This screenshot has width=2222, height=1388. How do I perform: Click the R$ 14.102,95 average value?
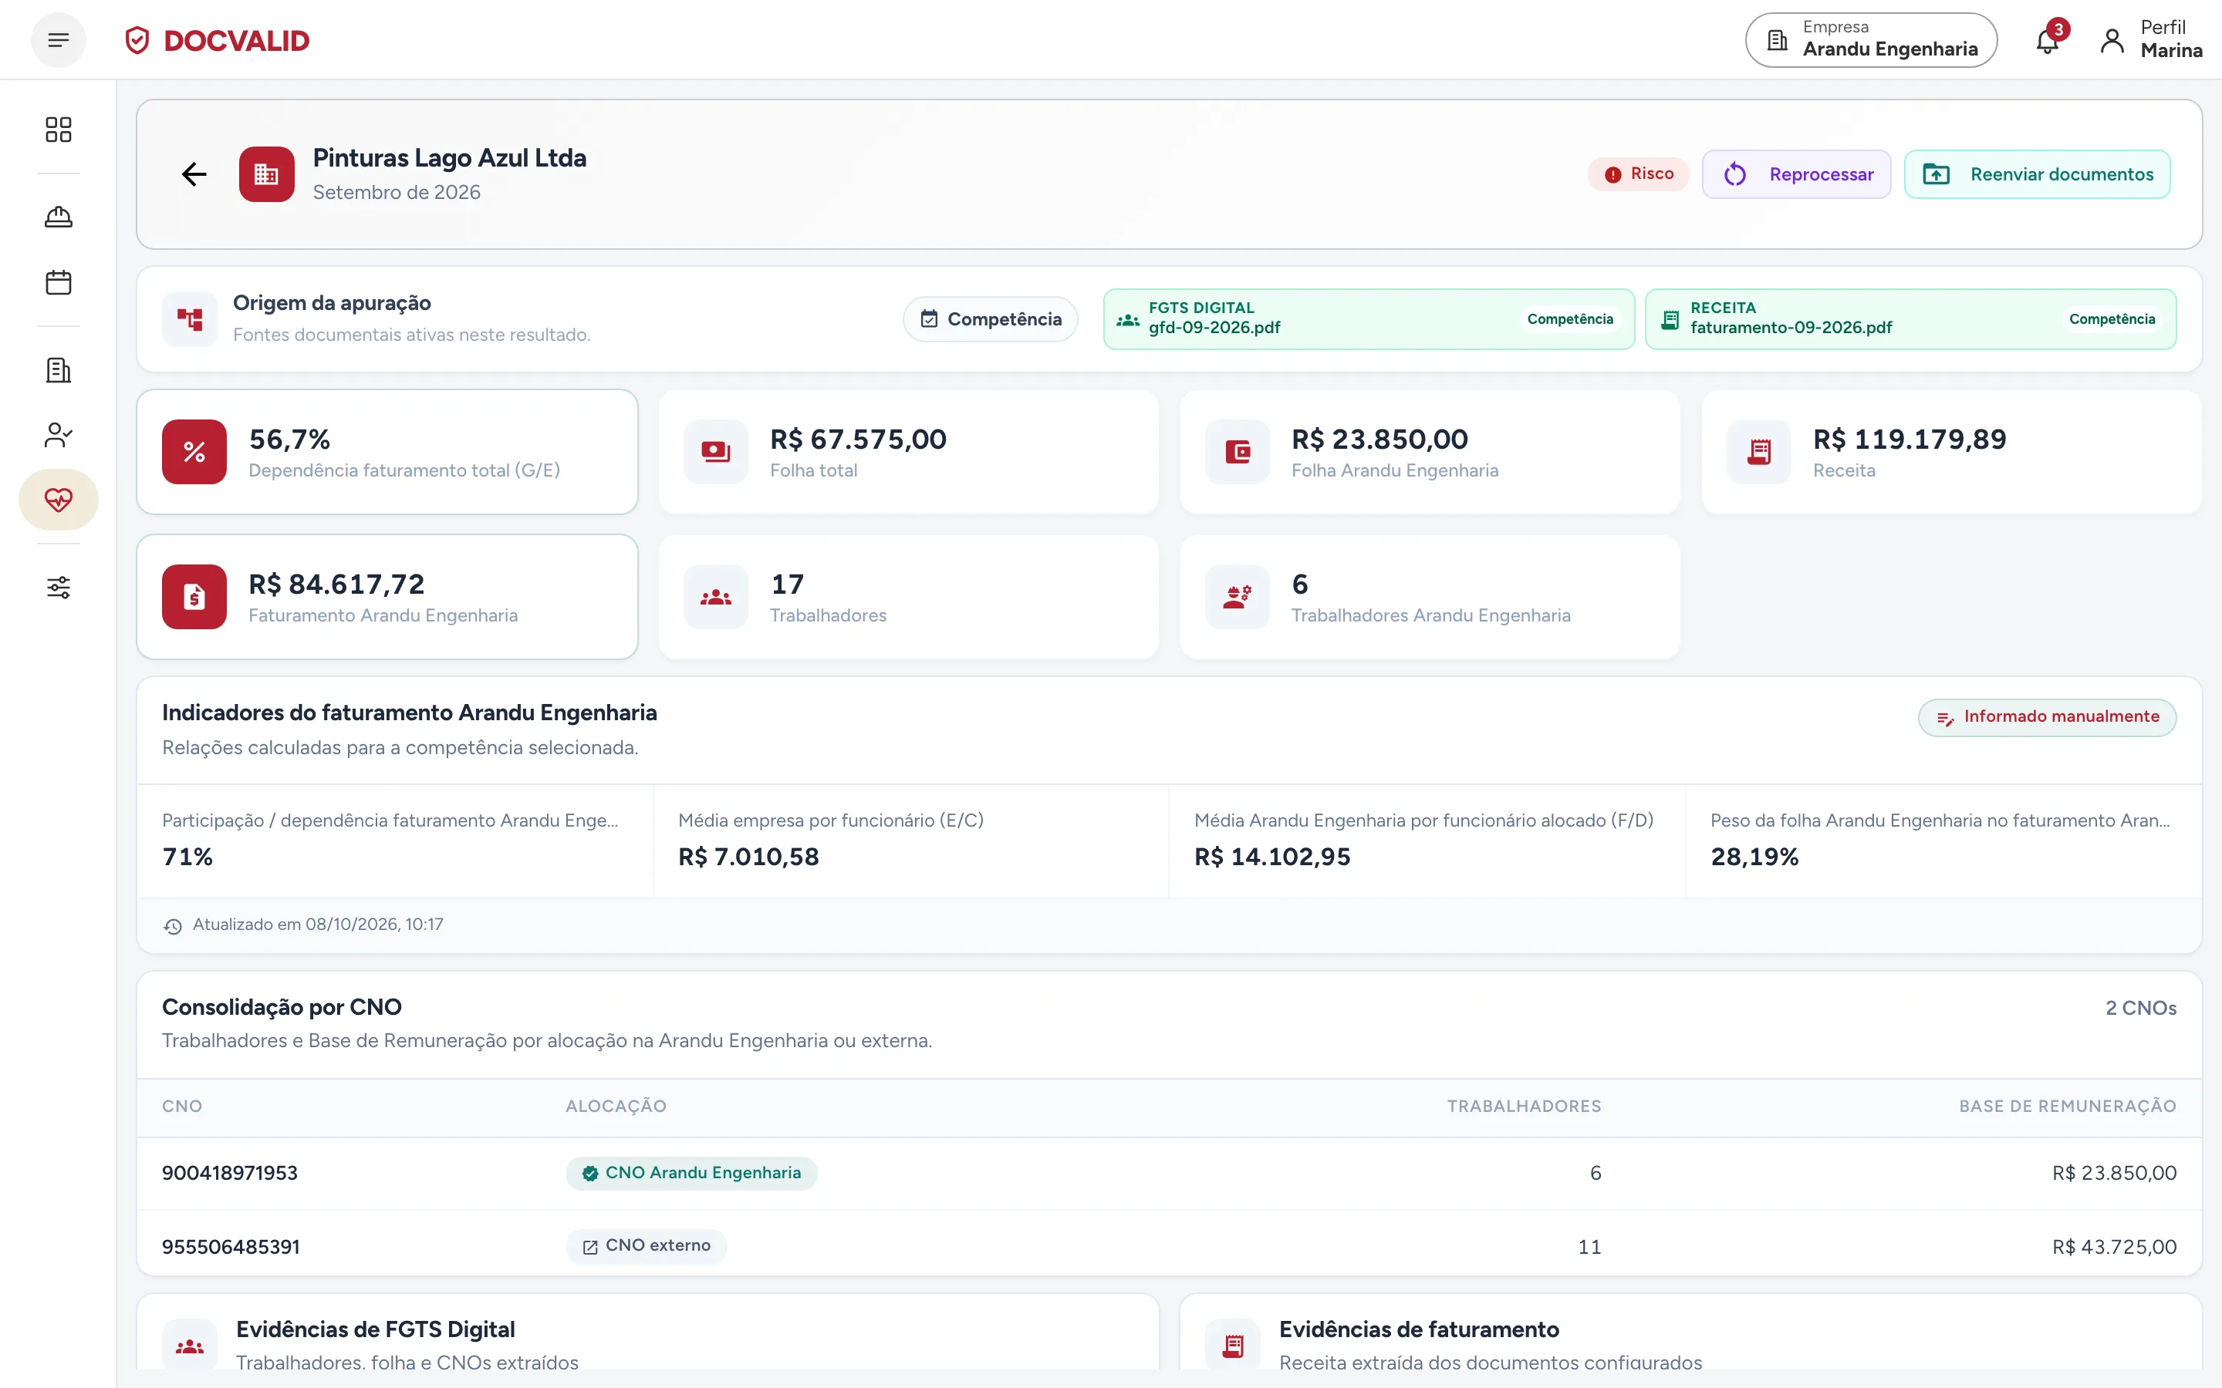pyautogui.click(x=1272, y=857)
